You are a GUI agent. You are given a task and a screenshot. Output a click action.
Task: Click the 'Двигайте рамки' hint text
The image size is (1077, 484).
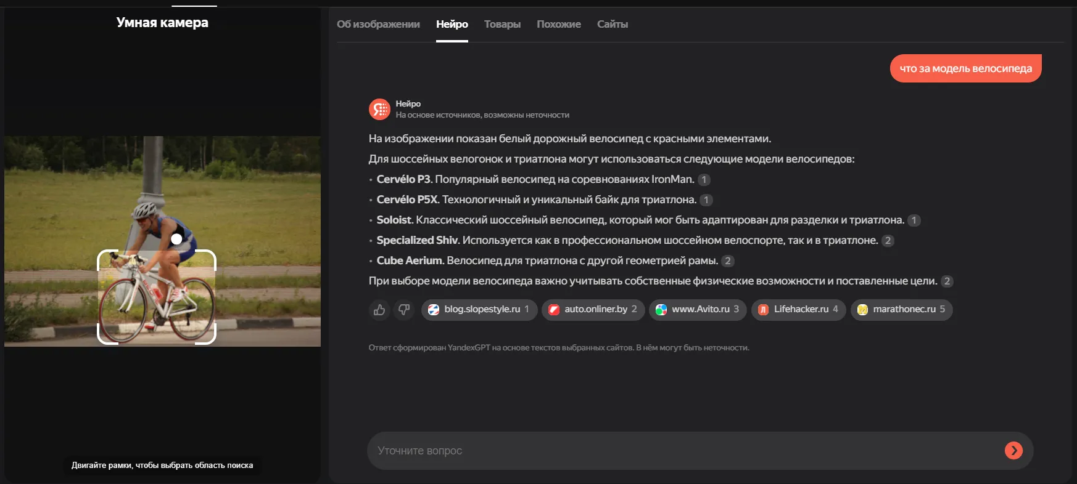[x=162, y=466]
